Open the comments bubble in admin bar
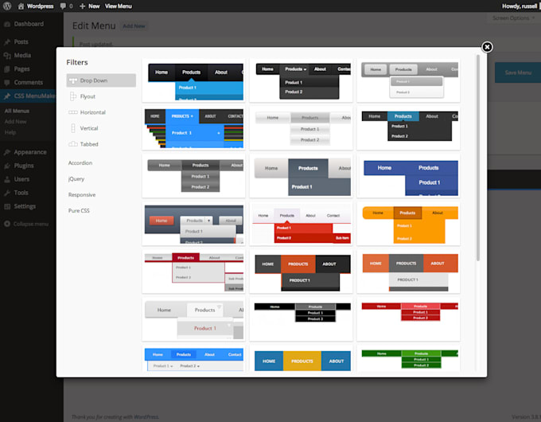Image resolution: width=541 pixels, height=422 pixels. 63,6
